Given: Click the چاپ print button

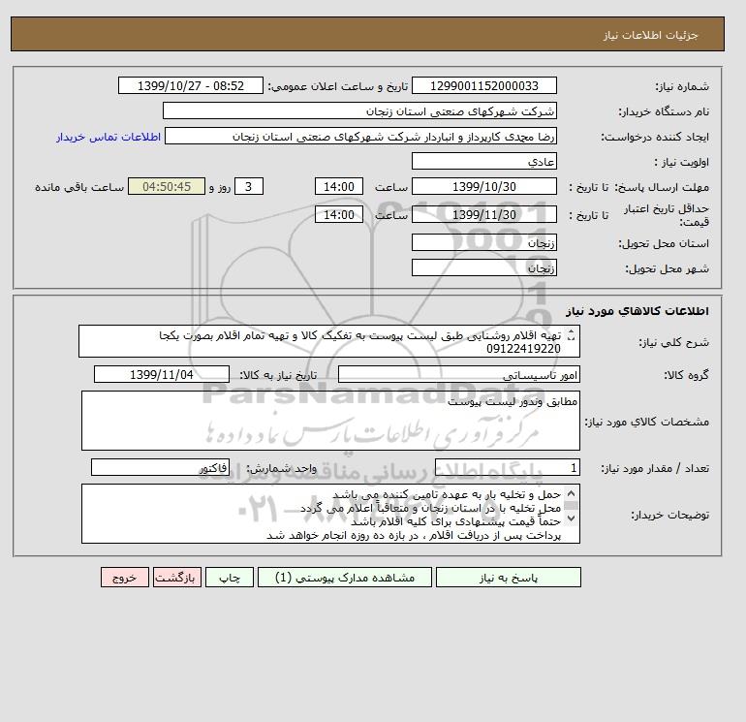Looking at the screenshot, I should tap(230, 578).
